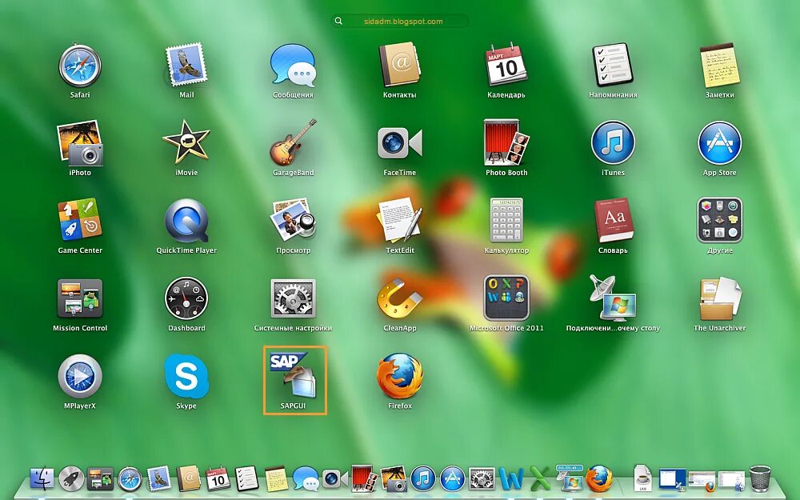Viewport: 800px width, 500px height.
Task: Open Словарь dictionary app
Action: pyautogui.click(x=613, y=221)
